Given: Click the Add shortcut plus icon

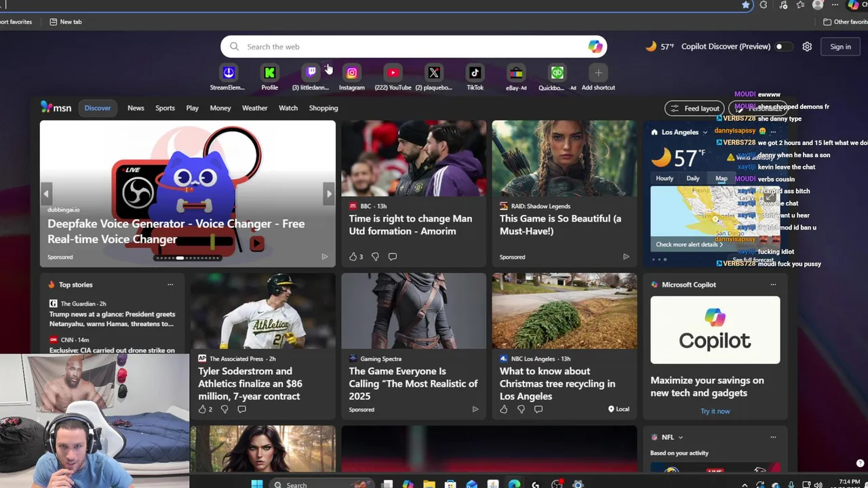Looking at the screenshot, I should coord(598,73).
